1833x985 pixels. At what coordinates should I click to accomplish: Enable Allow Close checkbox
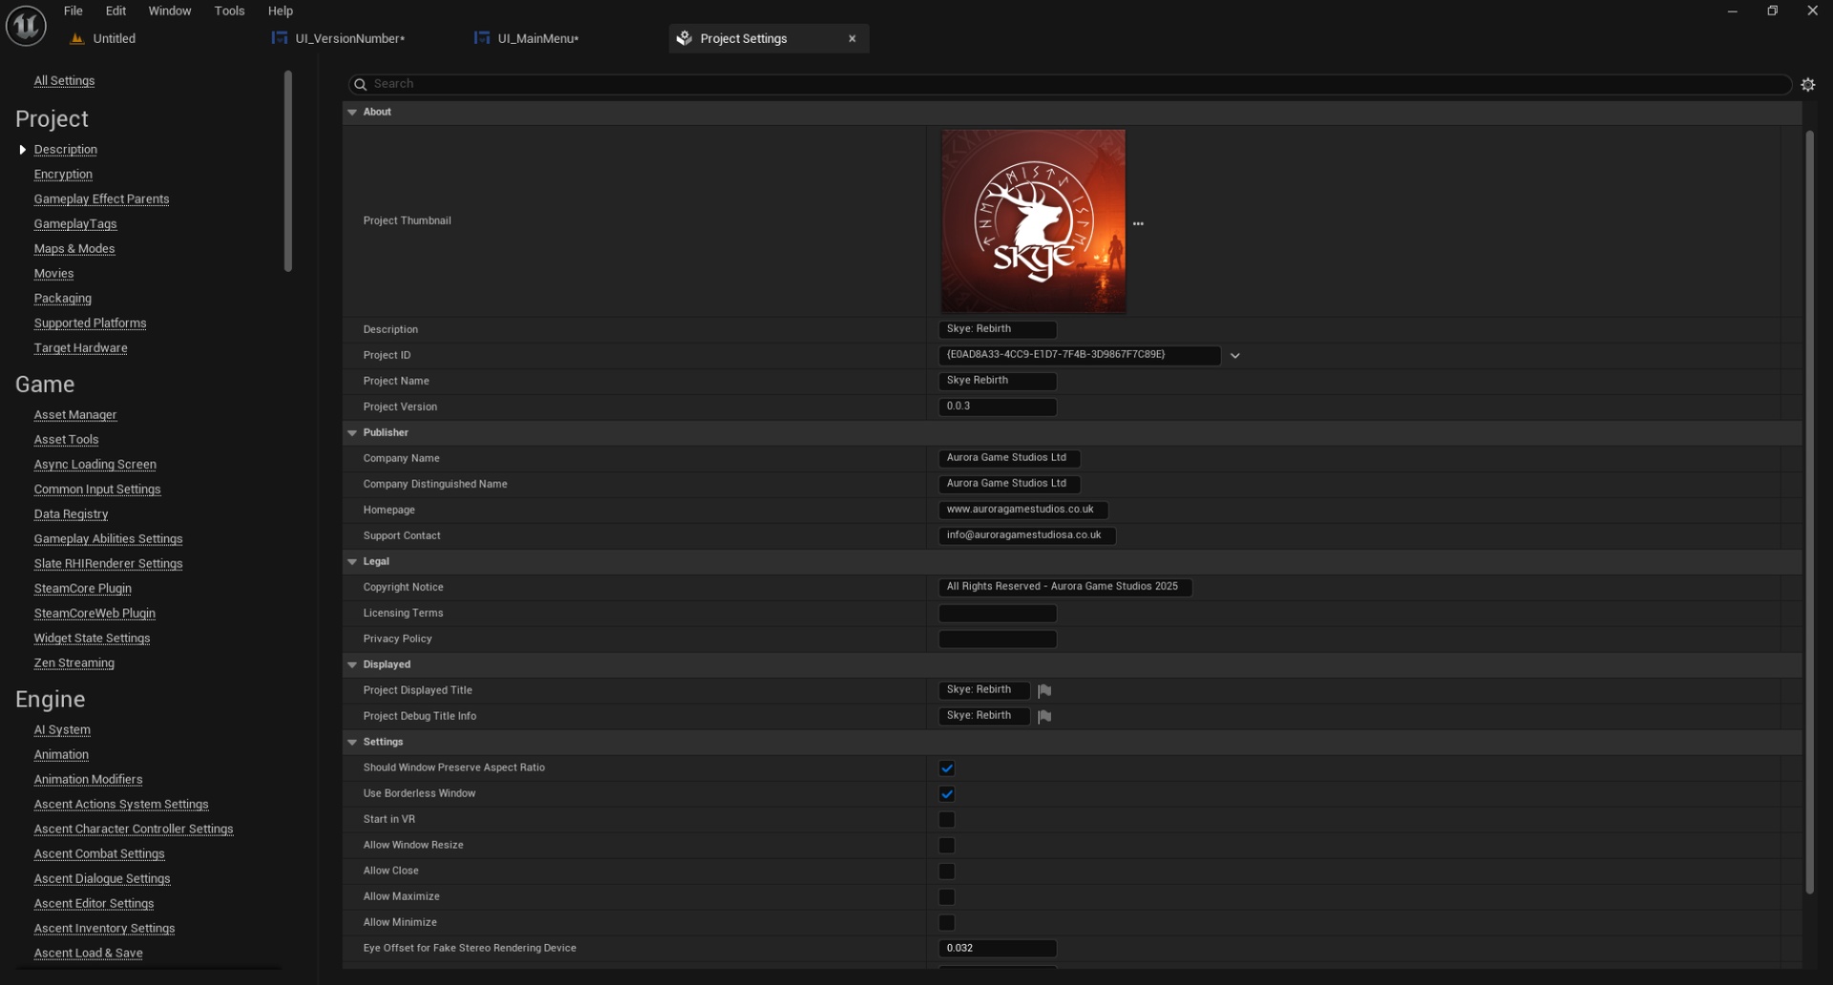pyautogui.click(x=946, y=870)
